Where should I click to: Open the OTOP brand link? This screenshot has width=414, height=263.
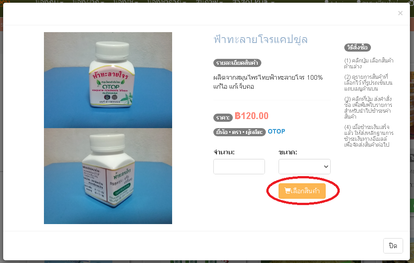pos(276,131)
